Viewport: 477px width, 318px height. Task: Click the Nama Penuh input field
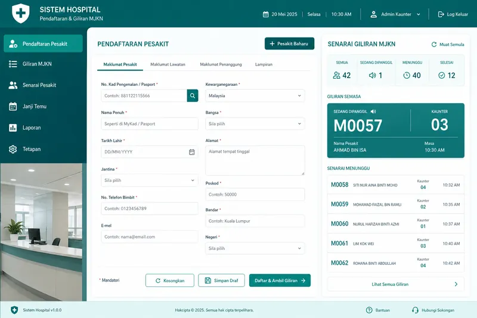tap(150, 124)
